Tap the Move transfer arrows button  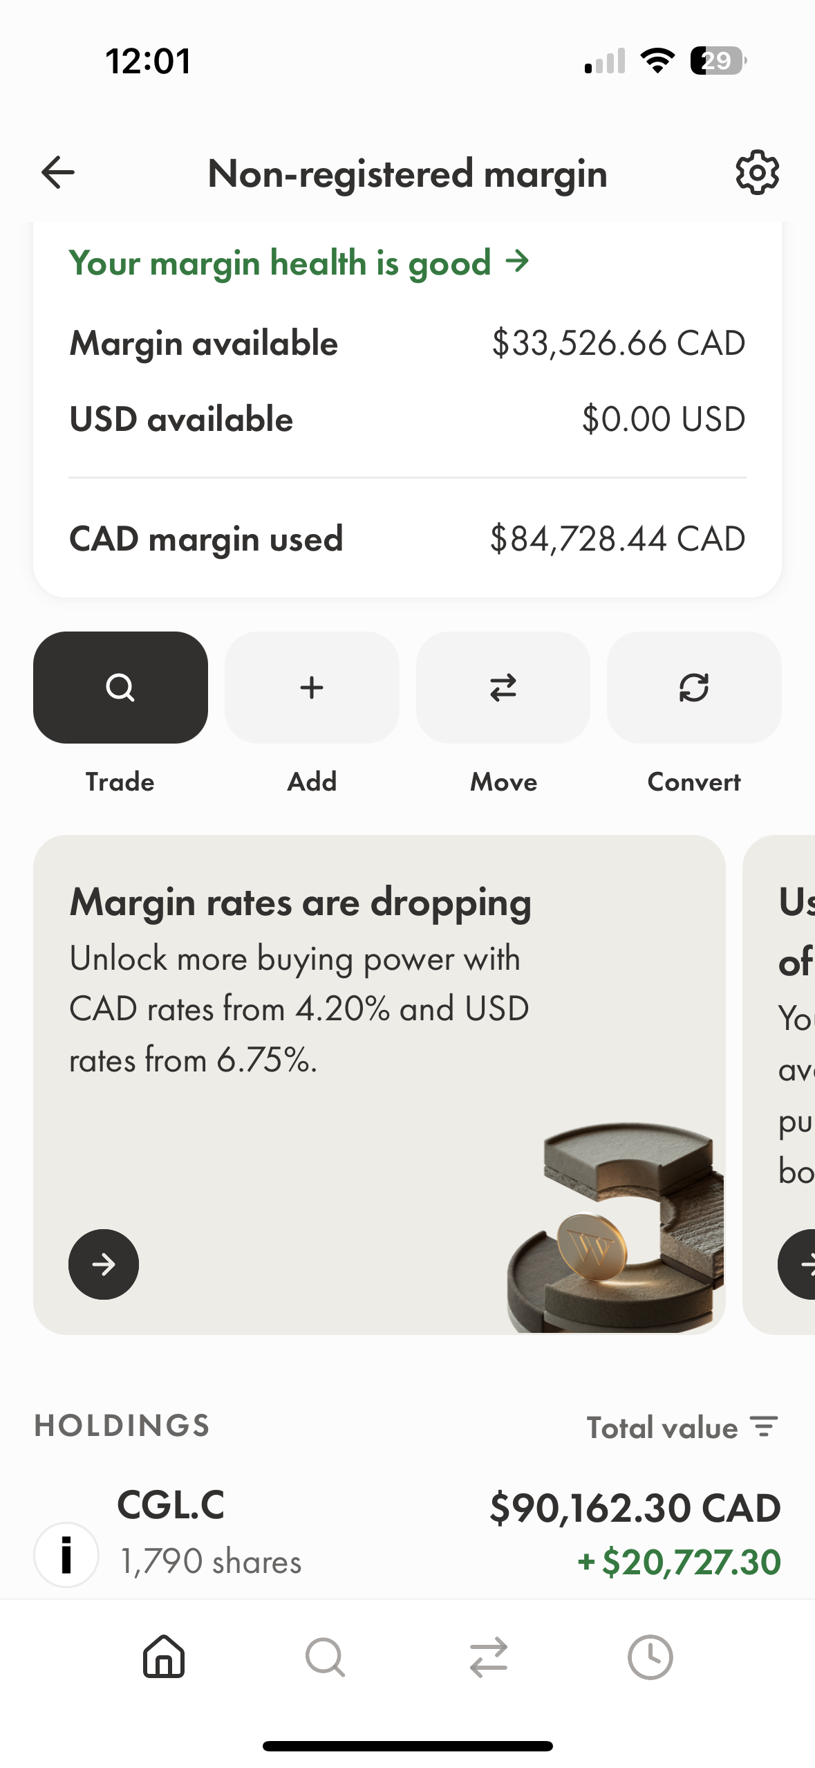[503, 687]
